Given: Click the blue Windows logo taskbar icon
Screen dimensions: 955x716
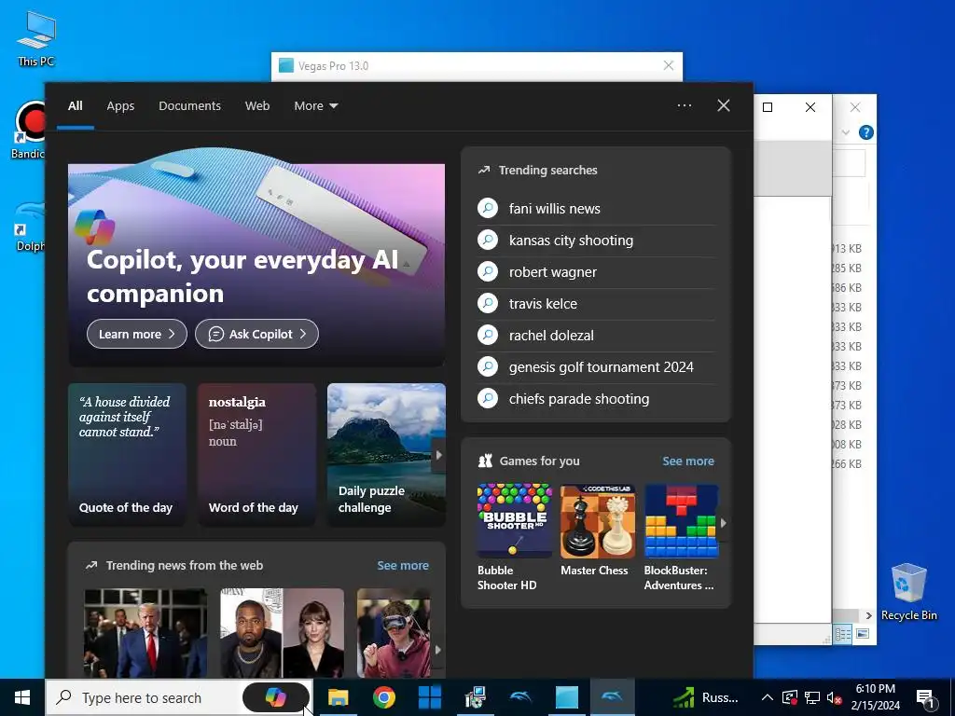Looking at the screenshot, I should coord(429,697).
